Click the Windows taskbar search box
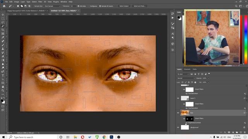Screen dimensions: 248x139 32,137
